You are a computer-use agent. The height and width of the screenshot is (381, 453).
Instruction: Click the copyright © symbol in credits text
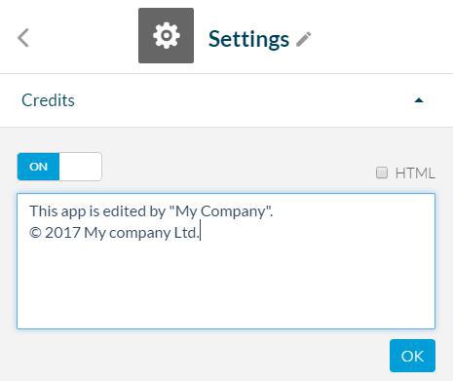click(35, 233)
